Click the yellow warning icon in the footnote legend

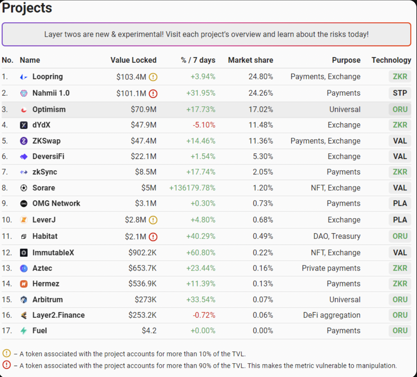click(6, 353)
